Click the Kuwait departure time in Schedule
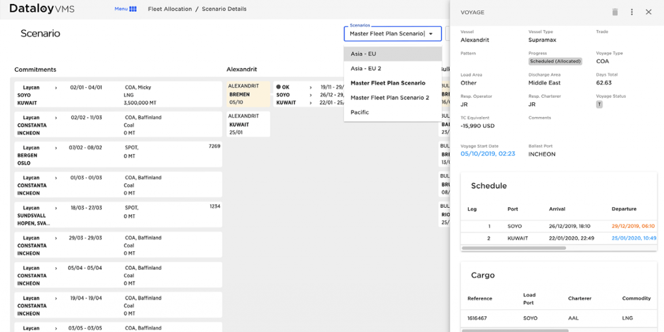The image size is (664, 332). coord(633,238)
